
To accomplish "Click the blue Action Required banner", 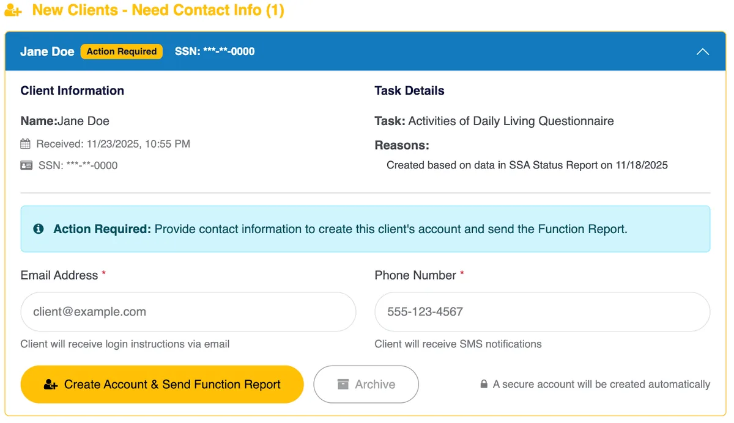I will tap(365, 229).
